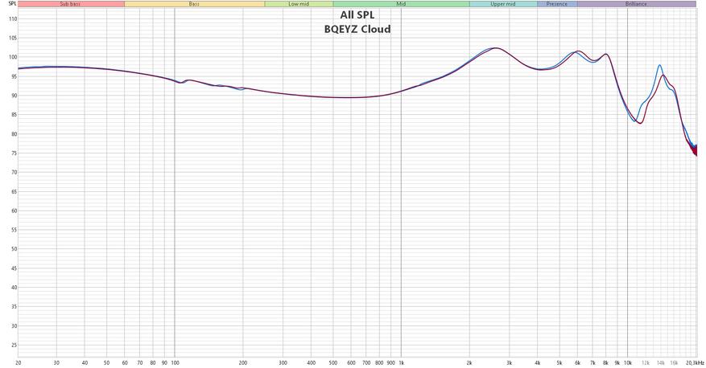Click the blue curve's peak near 14k
The image size is (706, 368).
tap(659, 65)
